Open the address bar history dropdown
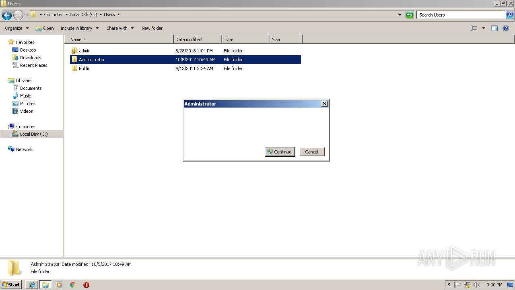 pyautogui.click(x=400, y=15)
